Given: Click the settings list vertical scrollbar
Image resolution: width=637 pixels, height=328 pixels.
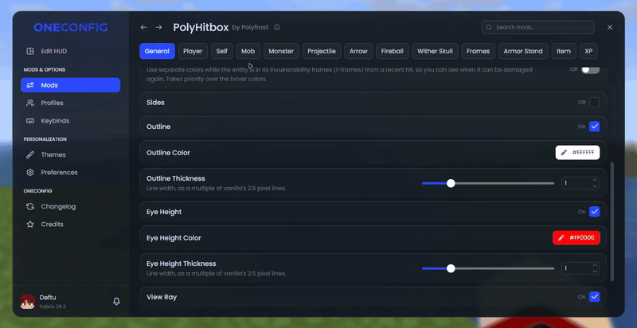Looking at the screenshot, I should click(x=612, y=221).
